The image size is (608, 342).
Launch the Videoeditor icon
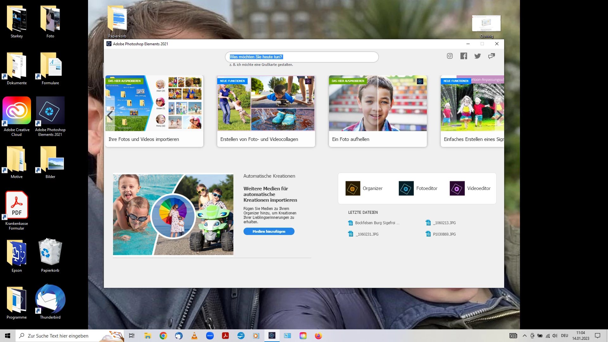coord(457,188)
